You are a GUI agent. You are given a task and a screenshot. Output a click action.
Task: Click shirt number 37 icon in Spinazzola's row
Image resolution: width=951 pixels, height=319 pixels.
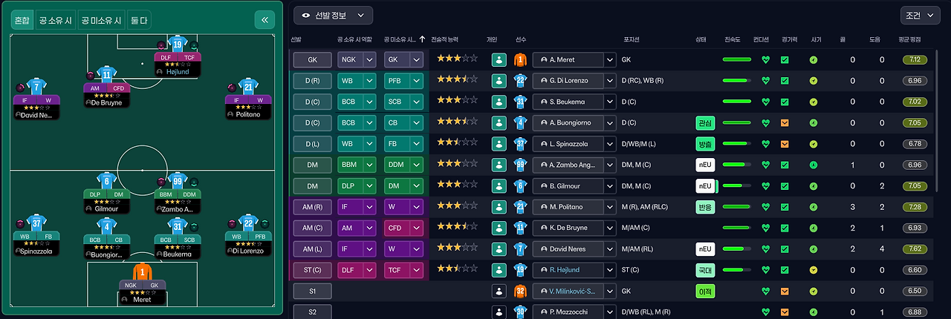[520, 143]
